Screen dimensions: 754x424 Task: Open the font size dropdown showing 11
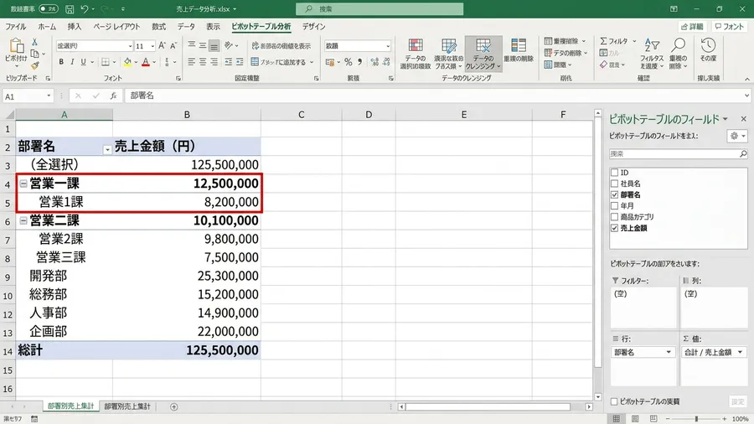pyautogui.click(x=152, y=46)
